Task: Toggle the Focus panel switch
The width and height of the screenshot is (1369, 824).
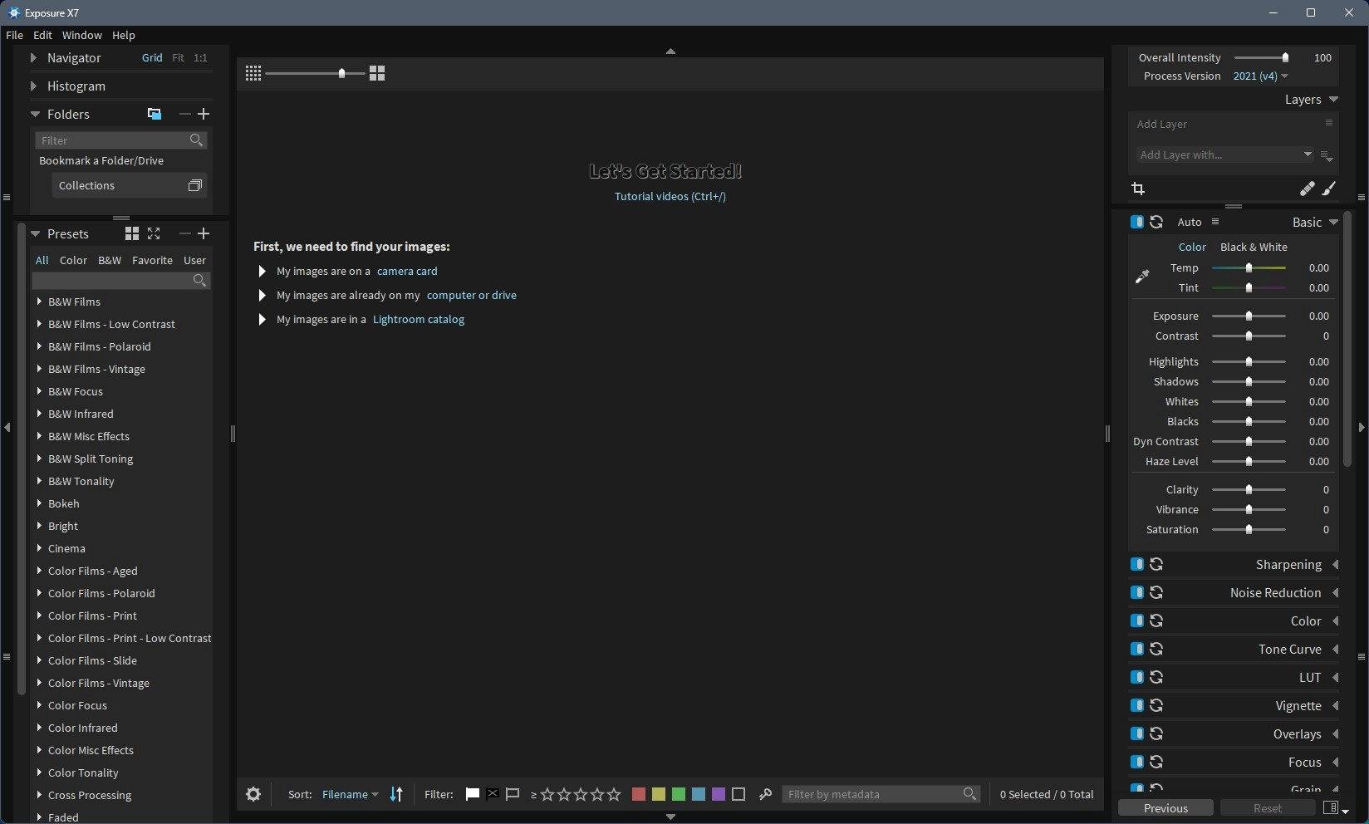Action: pyautogui.click(x=1136, y=762)
